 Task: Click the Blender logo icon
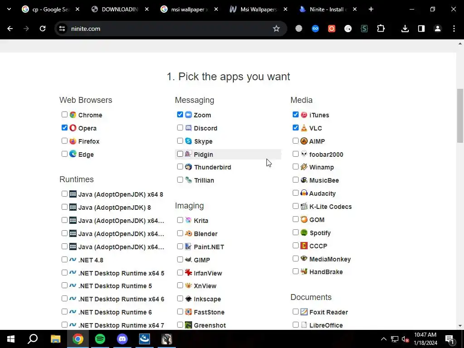tap(188, 233)
